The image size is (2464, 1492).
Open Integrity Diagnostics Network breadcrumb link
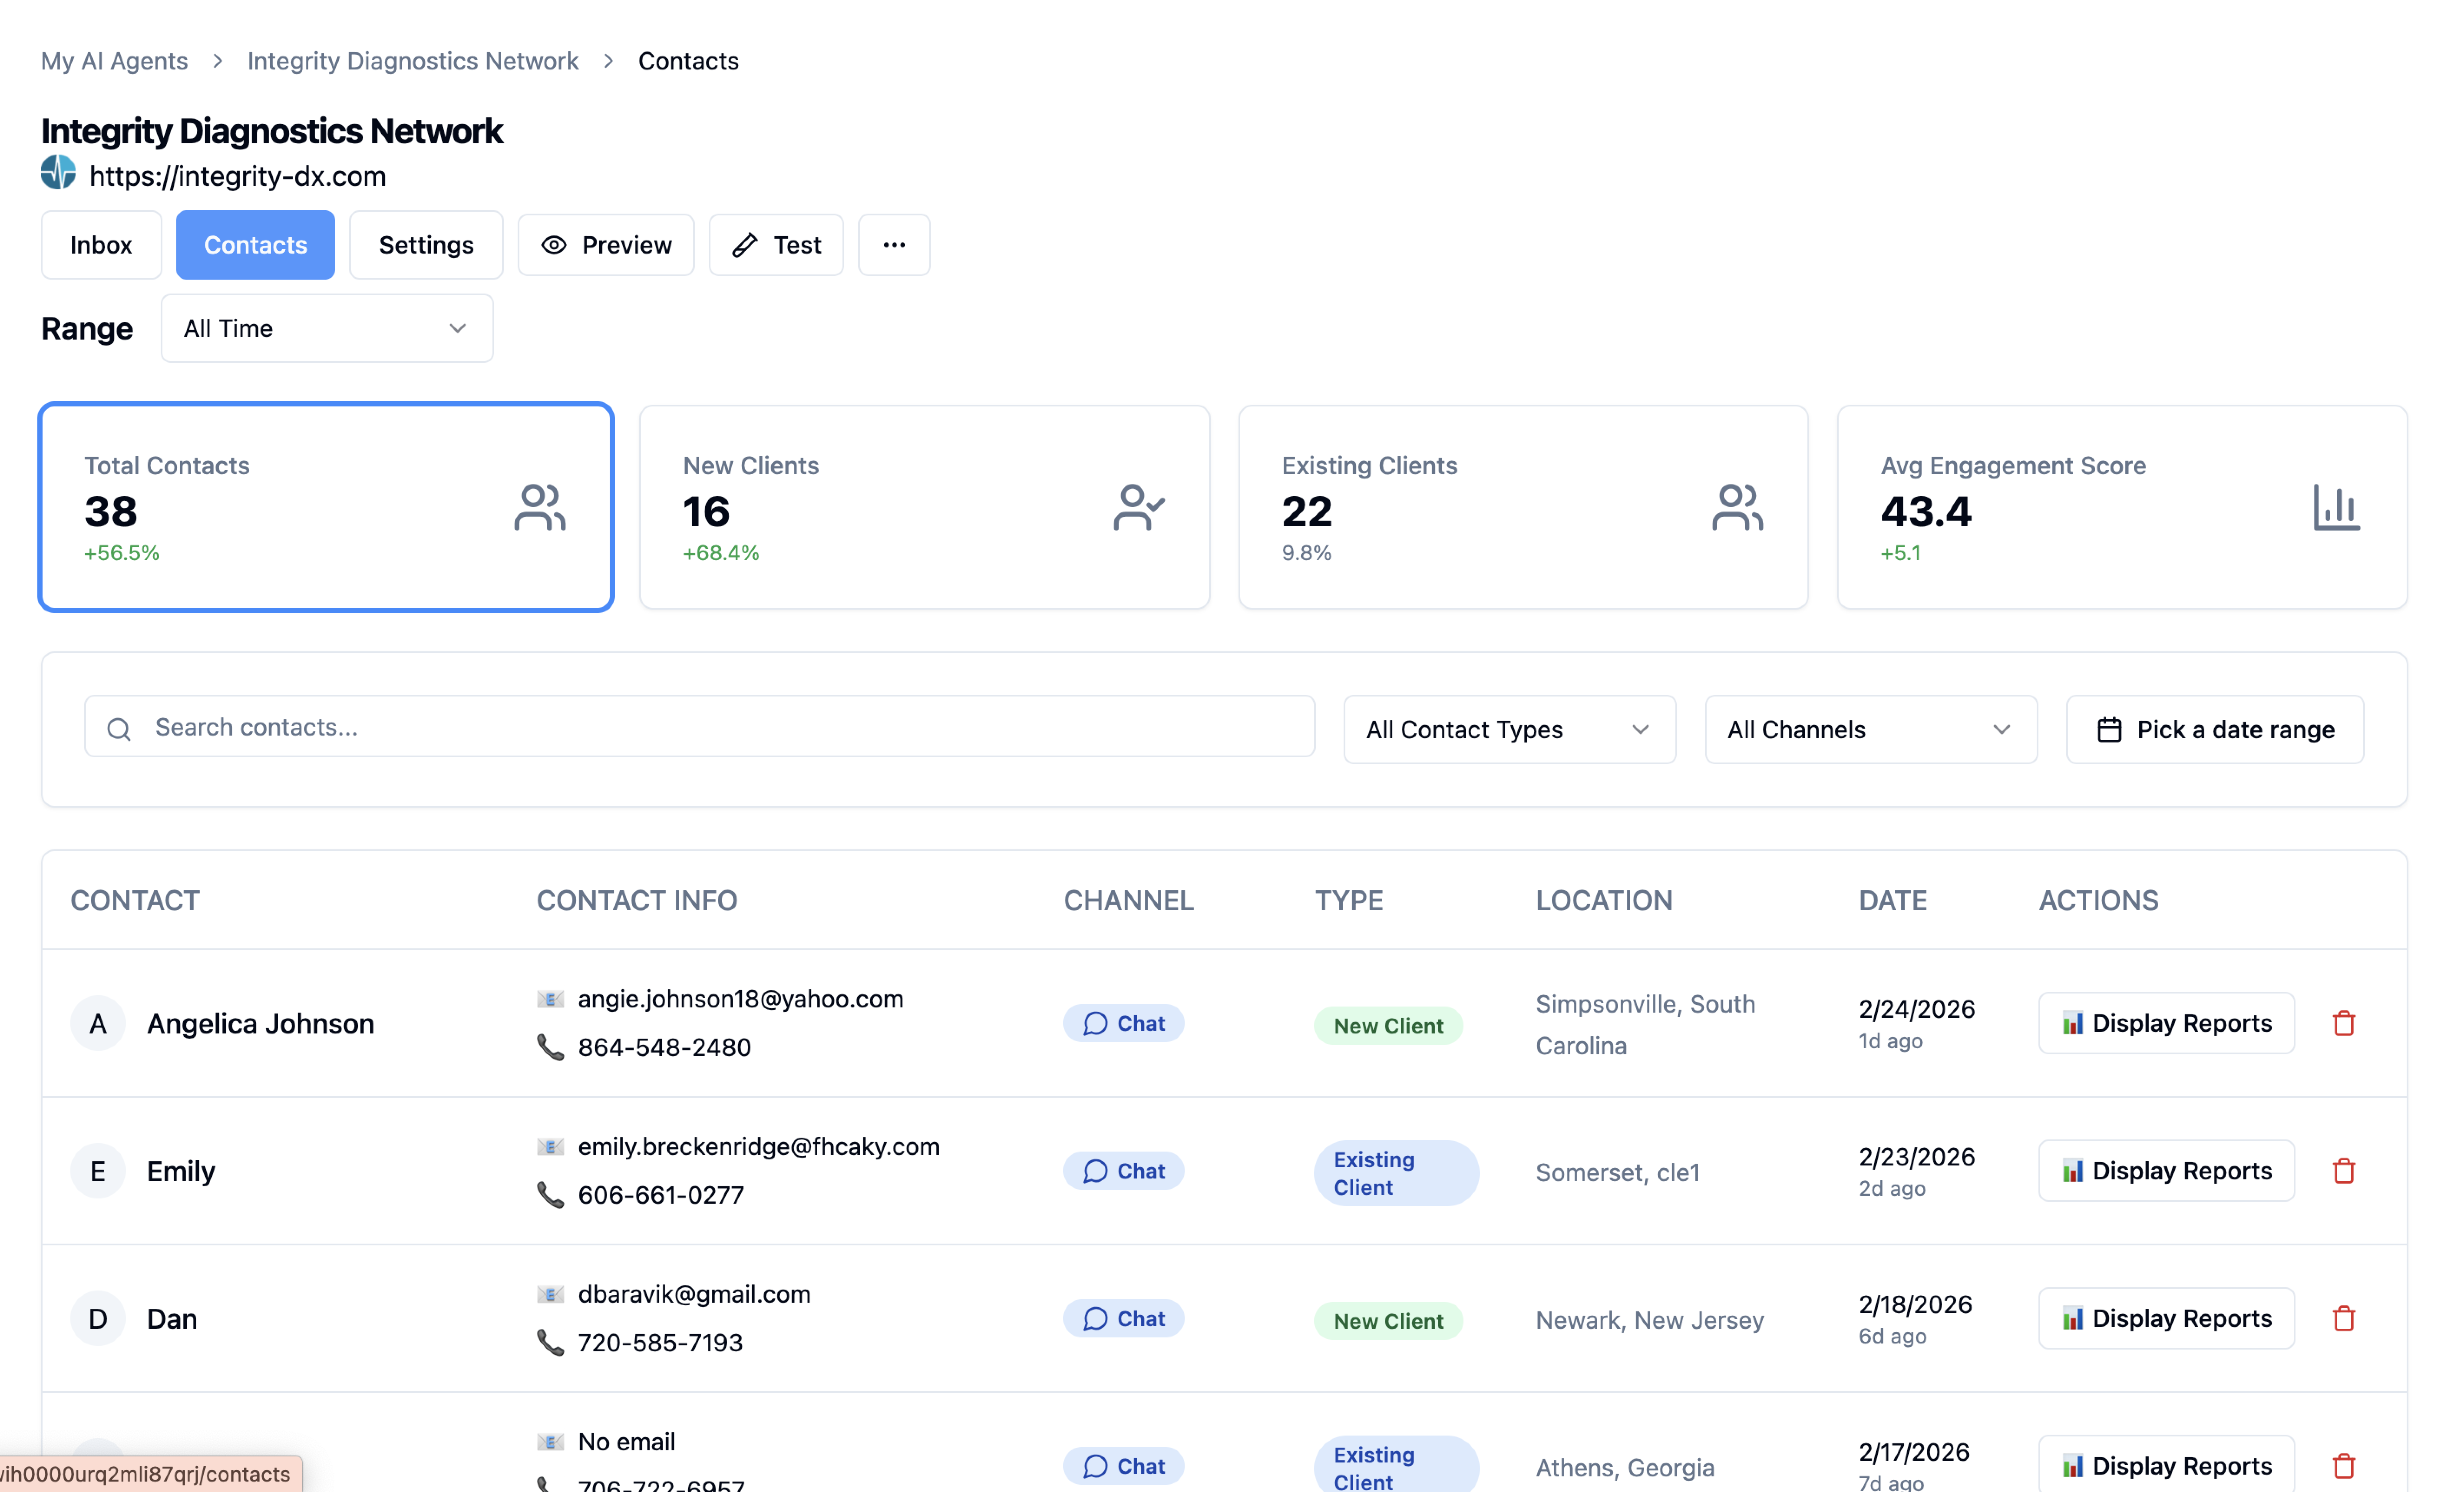tap(413, 61)
